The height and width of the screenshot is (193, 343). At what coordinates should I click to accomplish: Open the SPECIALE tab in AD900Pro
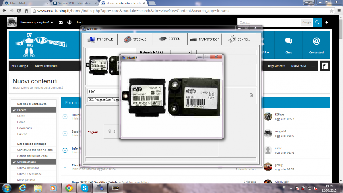click(135, 39)
